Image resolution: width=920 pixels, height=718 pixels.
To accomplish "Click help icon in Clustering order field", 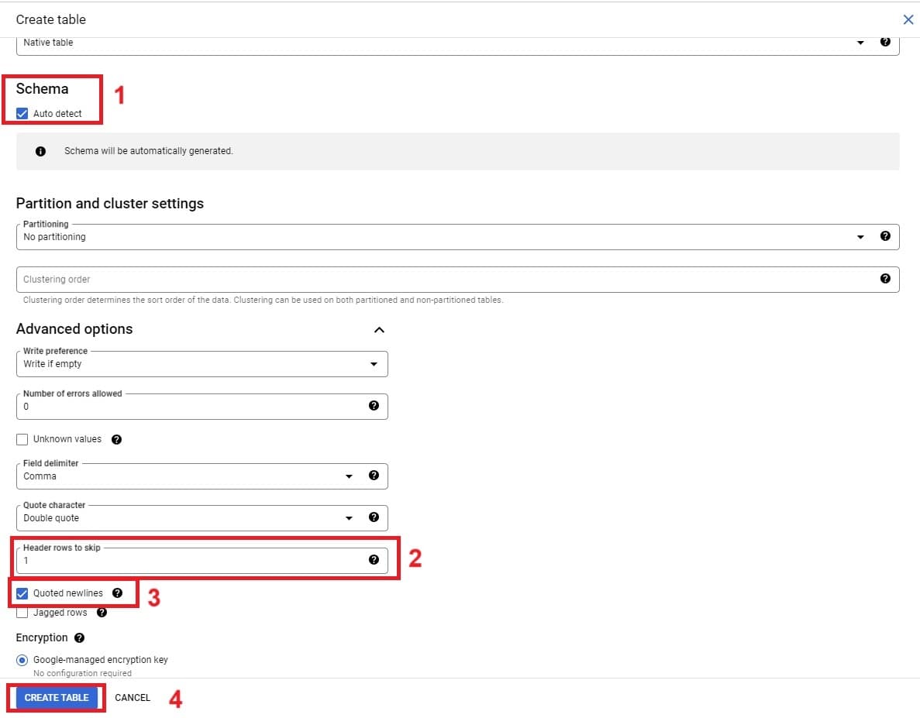I will click(885, 279).
